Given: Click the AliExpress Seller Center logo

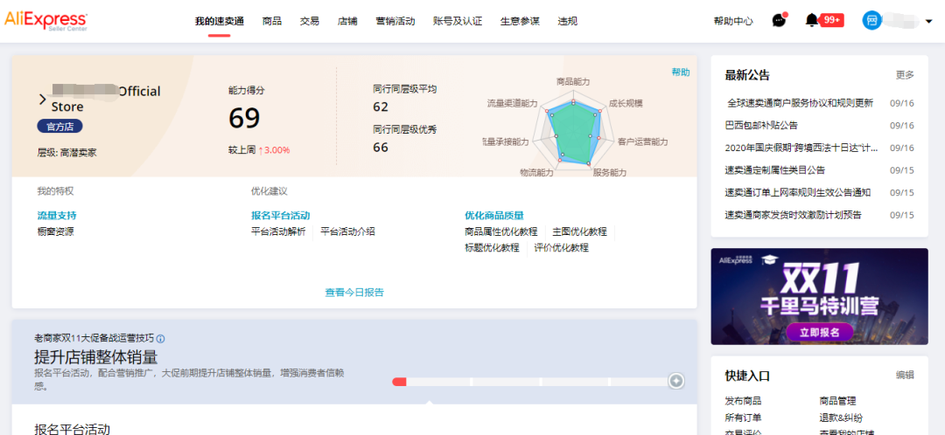Looking at the screenshot, I should coord(45,21).
